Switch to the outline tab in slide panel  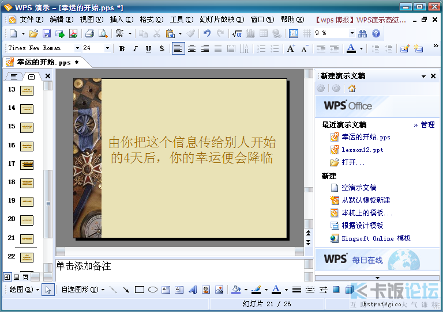point(14,77)
